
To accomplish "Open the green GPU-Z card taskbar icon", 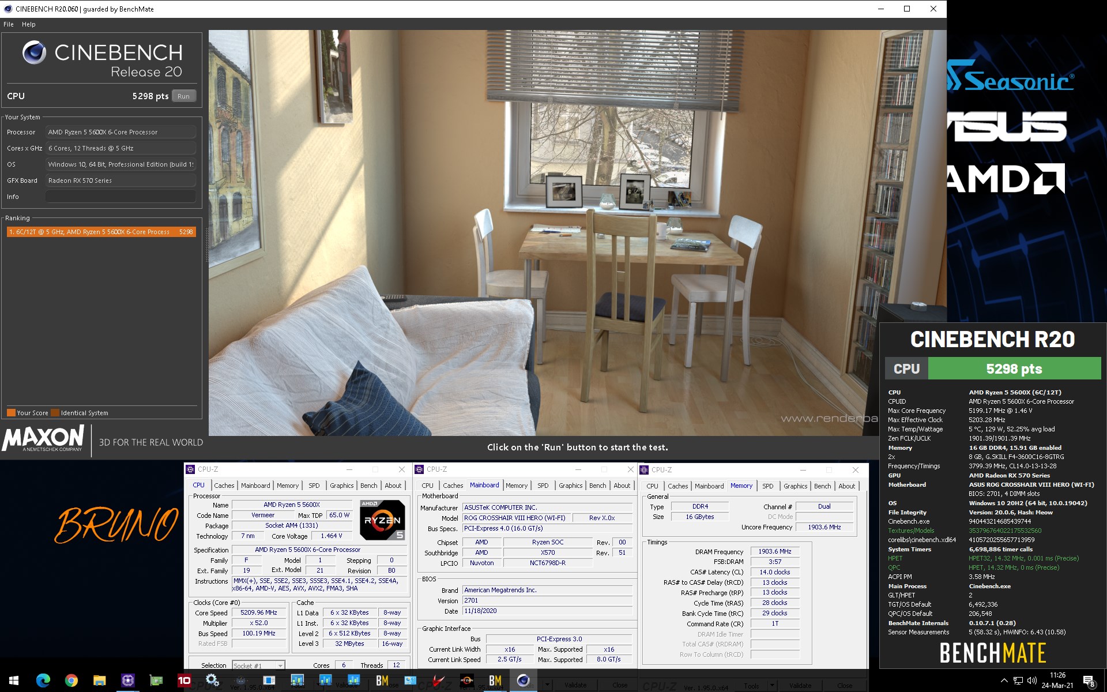I will coord(156,680).
